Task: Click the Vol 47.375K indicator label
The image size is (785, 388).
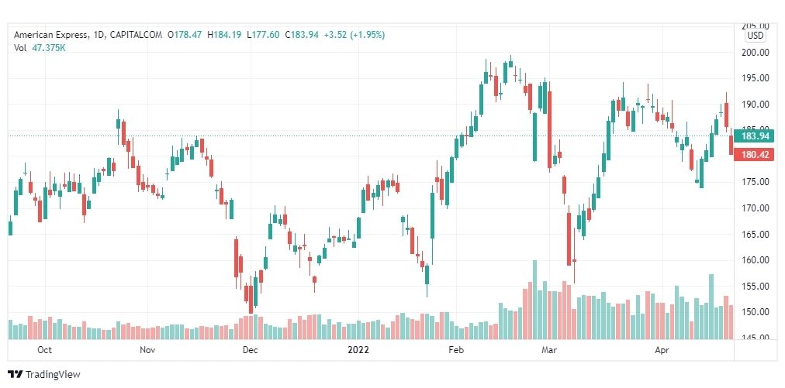Action: pyautogui.click(x=40, y=47)
